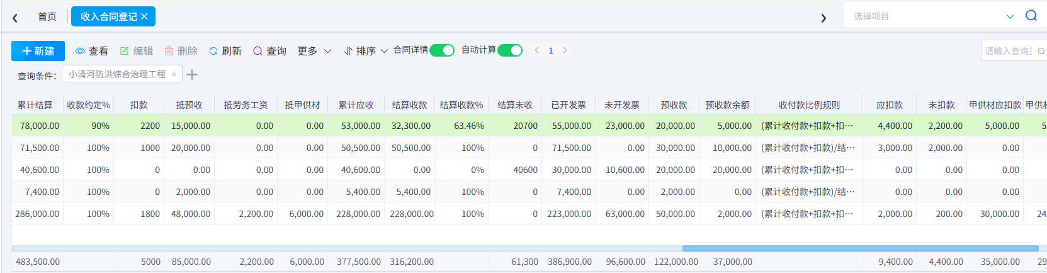This screenshot has height=273, width=1047.
Task: Click the 查询 search button
Action: pos(269,51)
